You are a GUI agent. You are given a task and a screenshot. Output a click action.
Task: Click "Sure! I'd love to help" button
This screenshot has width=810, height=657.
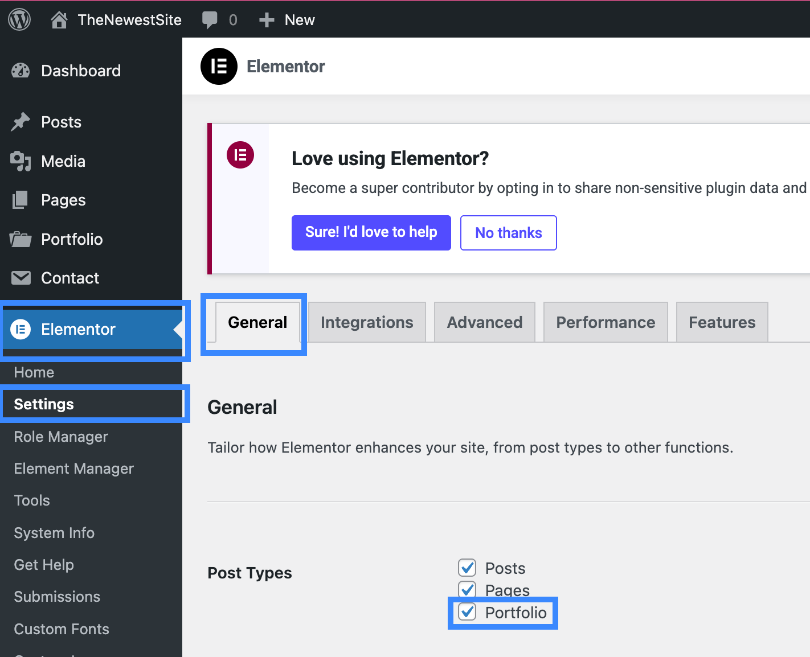(371, 232)
